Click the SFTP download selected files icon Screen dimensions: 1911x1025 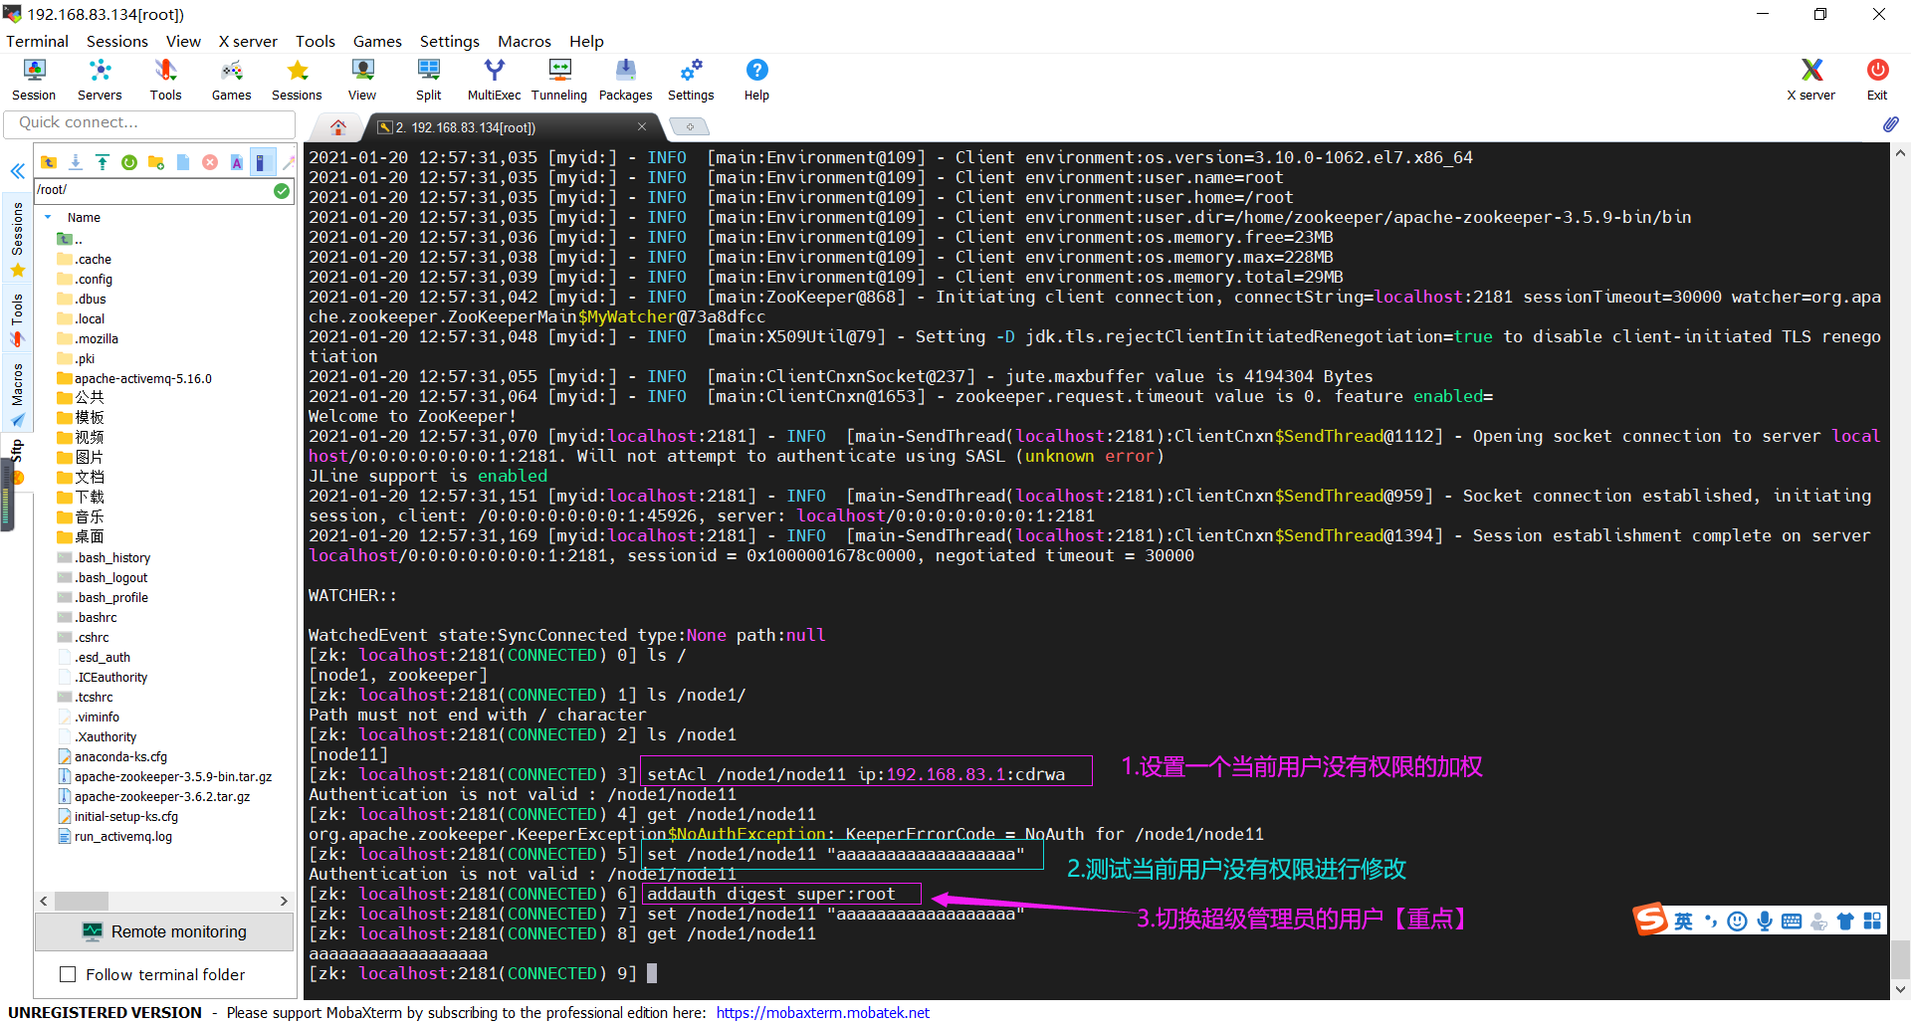point(76,162)
